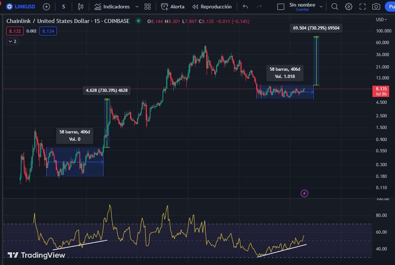This screenshot has height=265, width=395.
Task: Enter fullscreen mode
Action: [363, 7]
